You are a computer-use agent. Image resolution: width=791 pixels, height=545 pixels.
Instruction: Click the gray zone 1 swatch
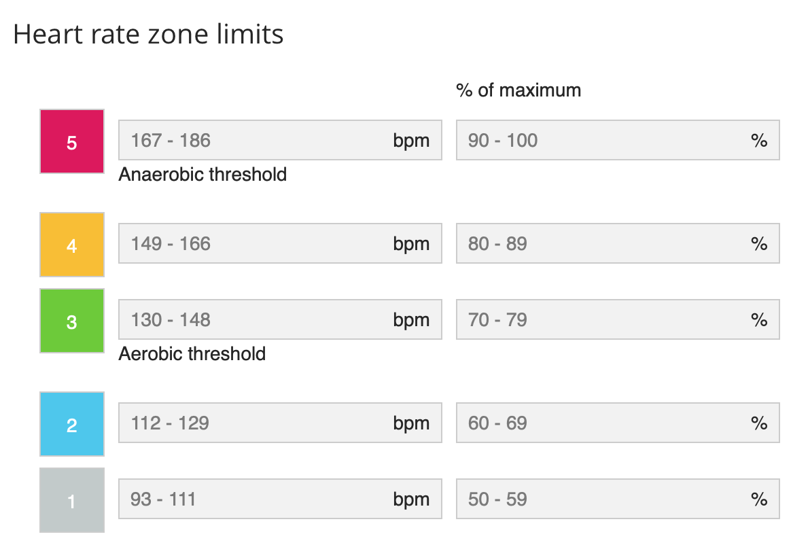[72, 500]
